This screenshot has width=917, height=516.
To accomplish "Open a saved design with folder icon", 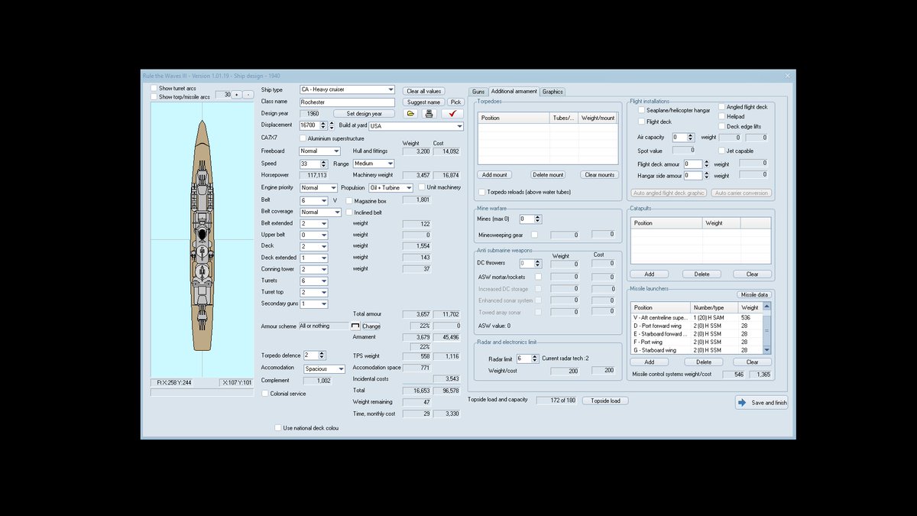I will 410,113.
